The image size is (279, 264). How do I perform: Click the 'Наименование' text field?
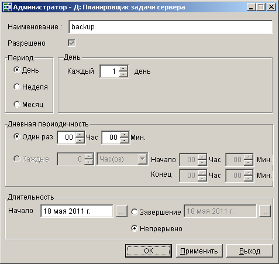171,27
